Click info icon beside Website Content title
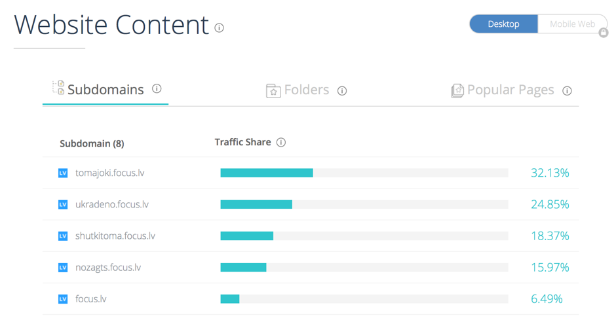 pyautogui.click(x=219, y=28)
